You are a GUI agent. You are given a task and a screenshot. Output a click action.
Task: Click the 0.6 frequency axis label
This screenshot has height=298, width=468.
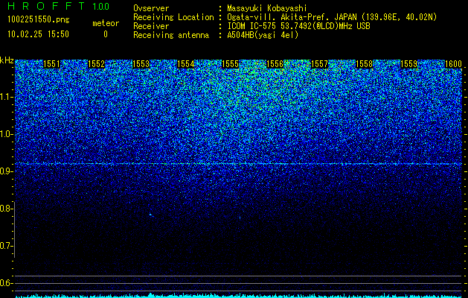point(6,283)
